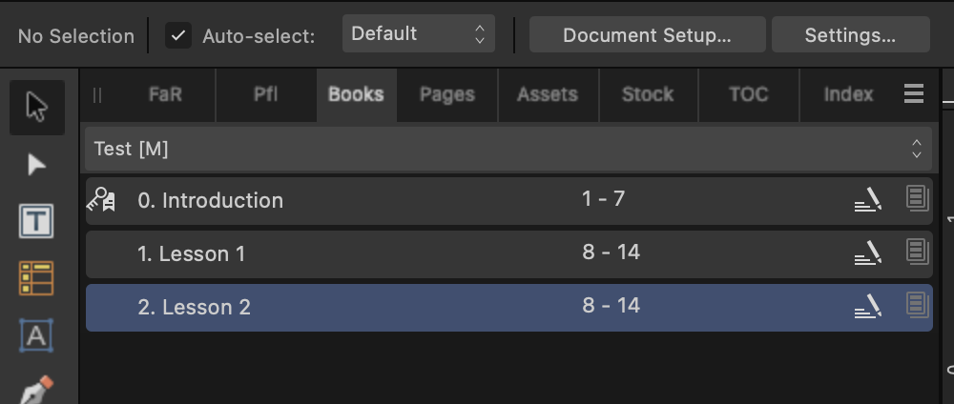Open the Auto-select Default dropdown

(419, 34)
